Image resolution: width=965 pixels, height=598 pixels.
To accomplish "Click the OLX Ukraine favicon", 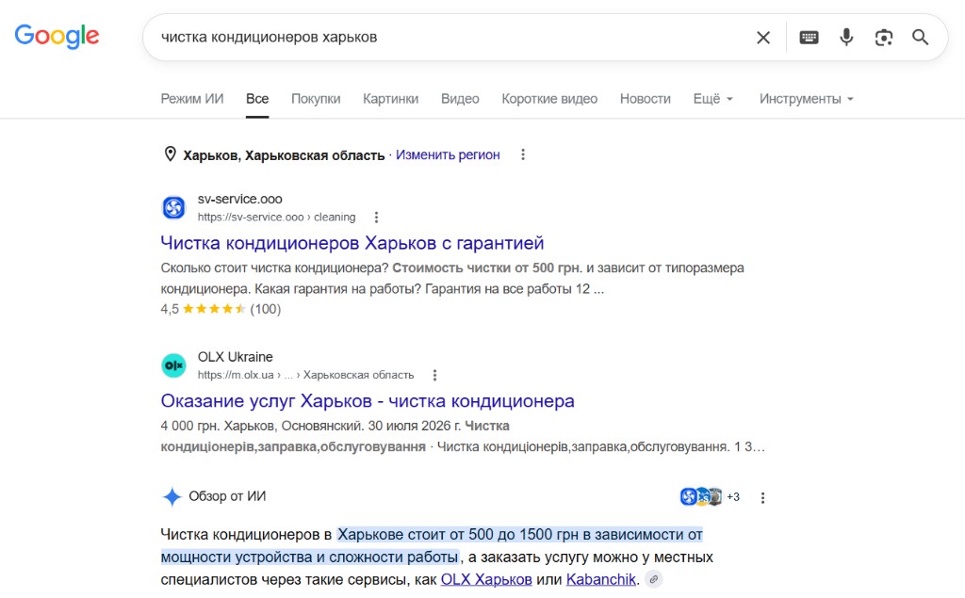I will (x=173, y=365).
